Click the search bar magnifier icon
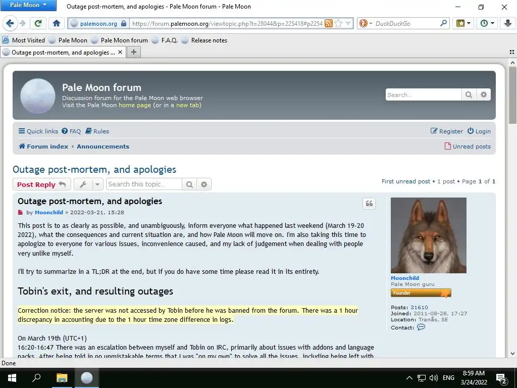Screen dimensions: 517x388 click(443, 23)
